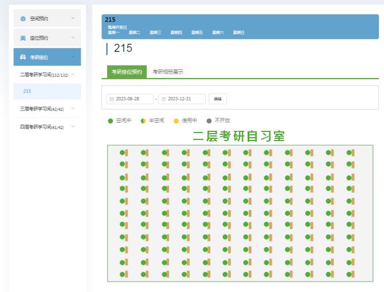
Task: Click the 考研座位 icon in sidebar
Action: click(23, 57)
